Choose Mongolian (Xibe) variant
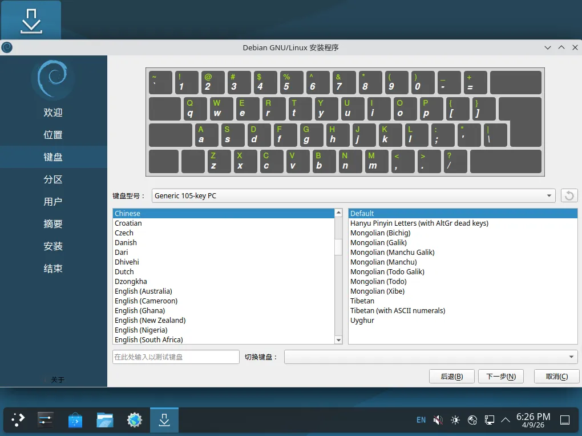Viewport: 582px width, 436px height. [x=463, y=291]
